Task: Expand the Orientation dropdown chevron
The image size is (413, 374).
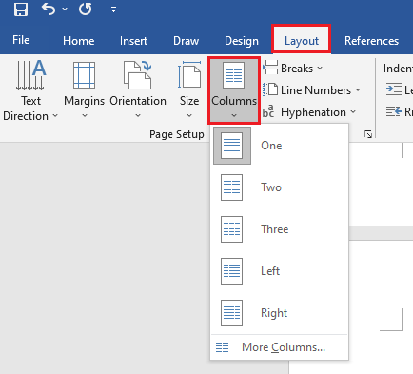Action: coord(138,116)
